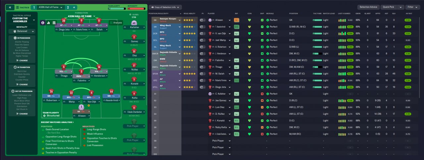Click the Agr info badge next to V. van Dijk
Screen dimensions: 424x160
236,33
